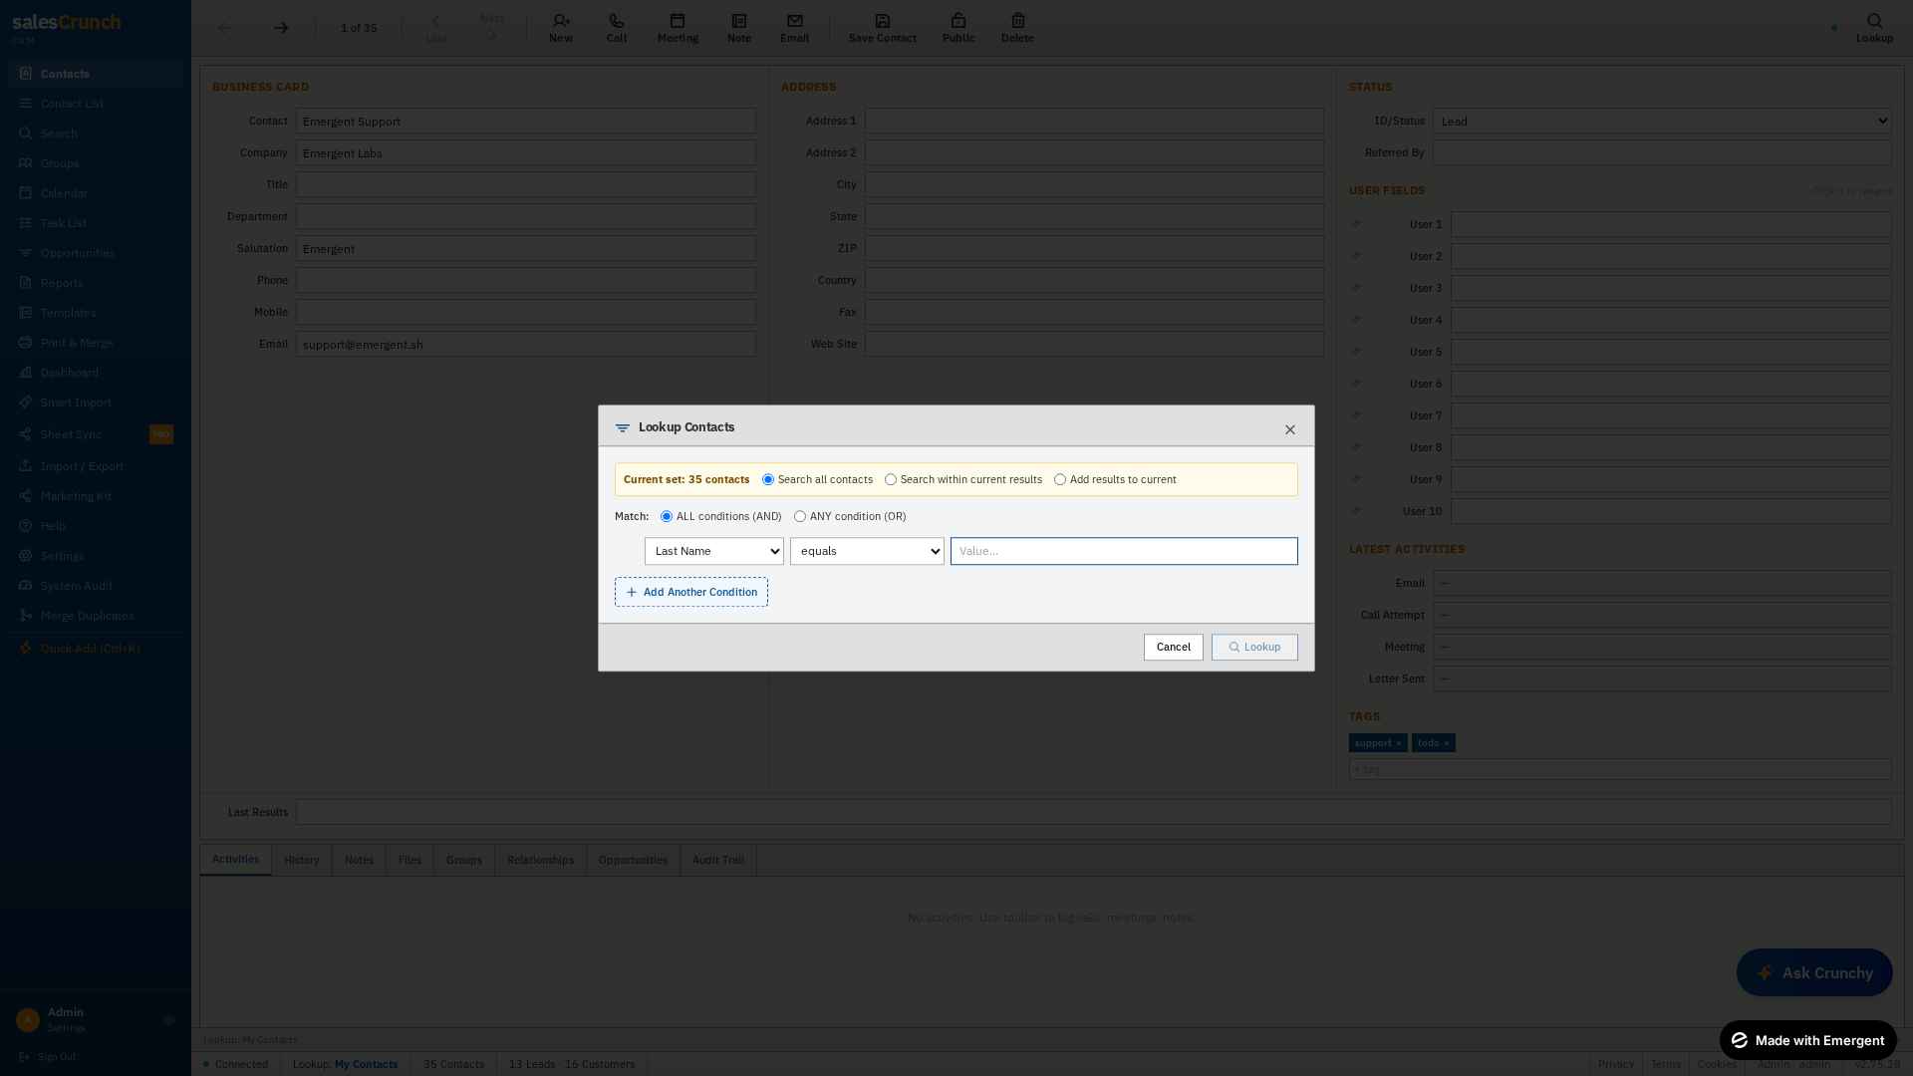The height and width of the screenshot is (1076, 1913).
Task: Click Add Another Condition button
Action: (x=691, y=592)
